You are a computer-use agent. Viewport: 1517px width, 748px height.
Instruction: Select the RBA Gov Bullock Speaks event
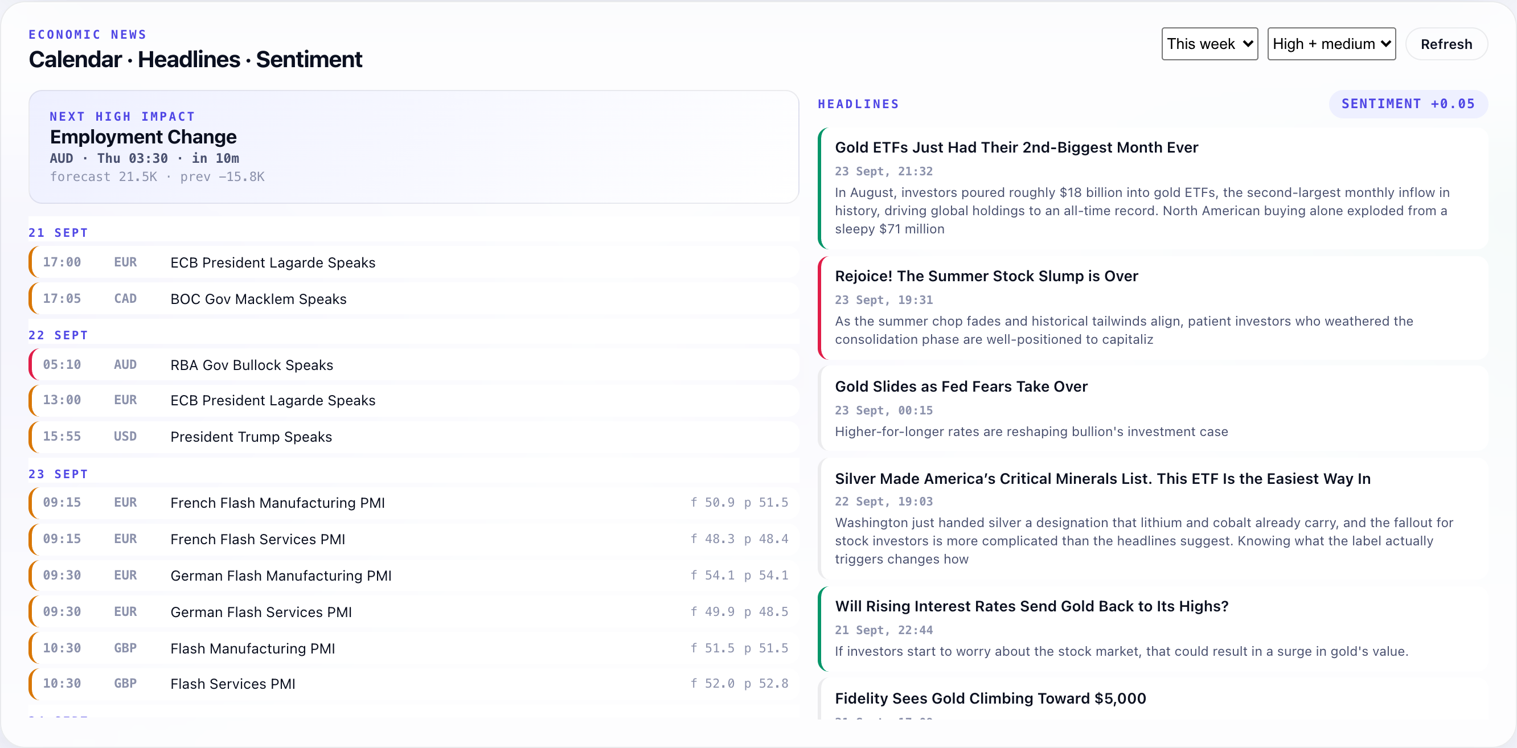coord(413,365)
